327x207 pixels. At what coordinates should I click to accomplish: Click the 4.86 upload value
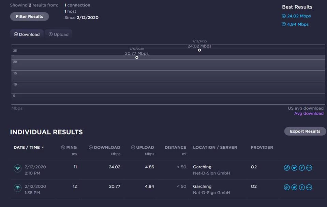tap(150, 167)
